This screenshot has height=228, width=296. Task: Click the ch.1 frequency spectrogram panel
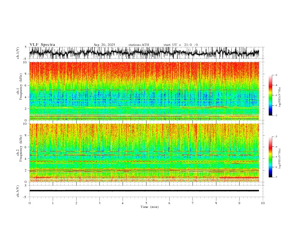click(x=144, y=91)
